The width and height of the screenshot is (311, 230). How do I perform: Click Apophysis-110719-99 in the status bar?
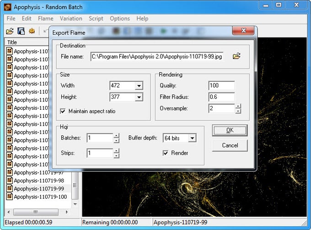coord(180,222)
